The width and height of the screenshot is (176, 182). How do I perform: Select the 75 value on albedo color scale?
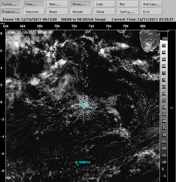(x=164, y=73)
